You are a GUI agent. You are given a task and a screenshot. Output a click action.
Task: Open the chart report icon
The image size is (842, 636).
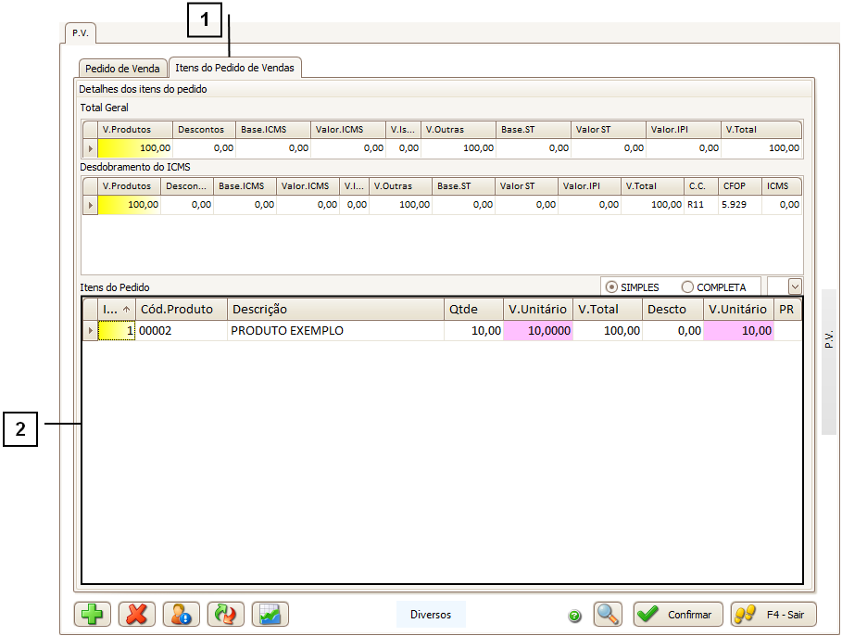(x=270, y=614)
